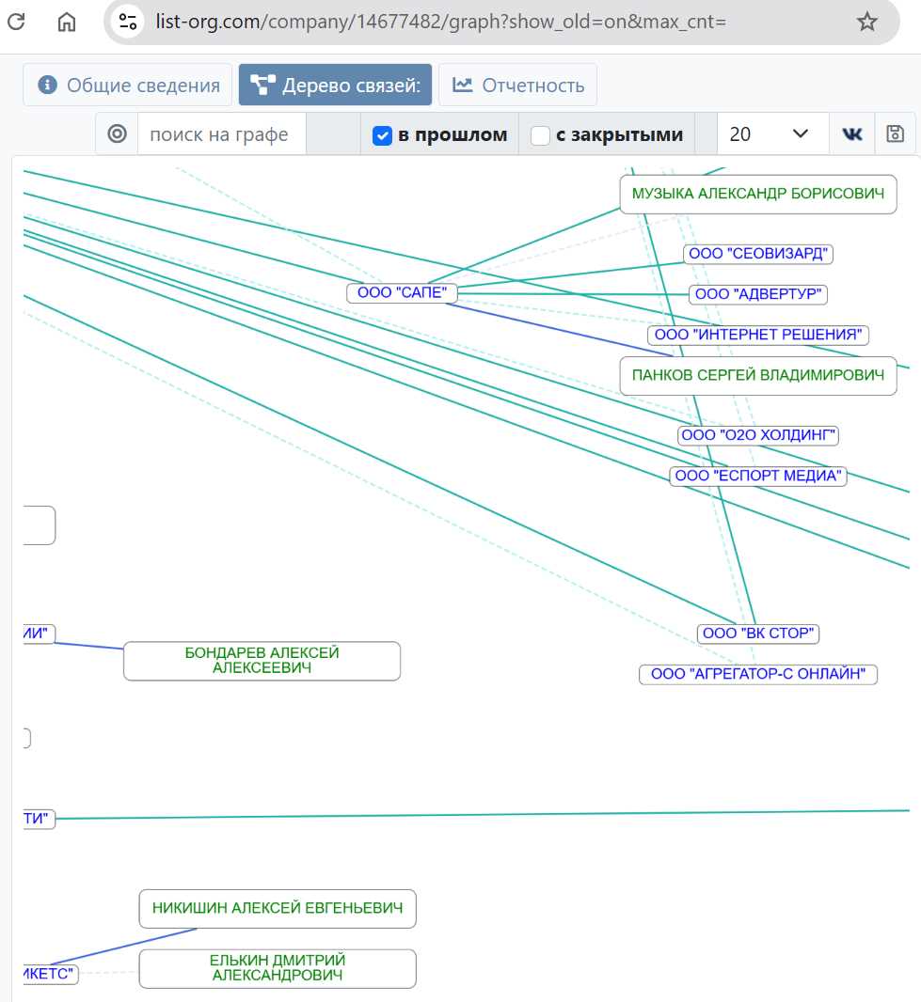Click node НИКИШИН АЛЕКСЕЙ ЕВГЕНЬЕВИЧ

[278, 908]
